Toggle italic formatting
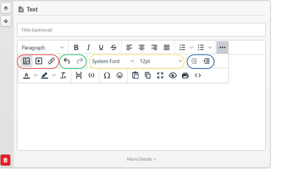The image size is (300, 169). (x=88, y=47)
